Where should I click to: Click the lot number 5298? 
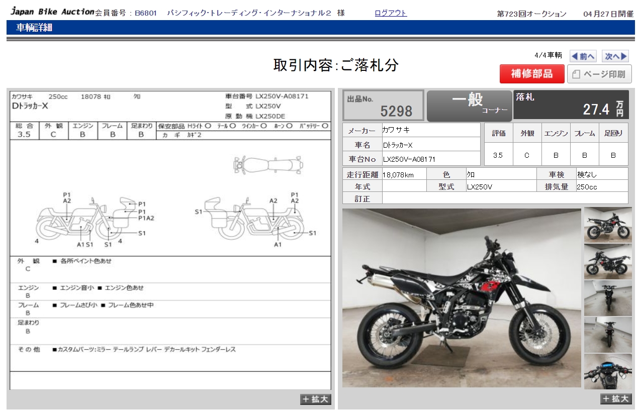coord(396,111)
